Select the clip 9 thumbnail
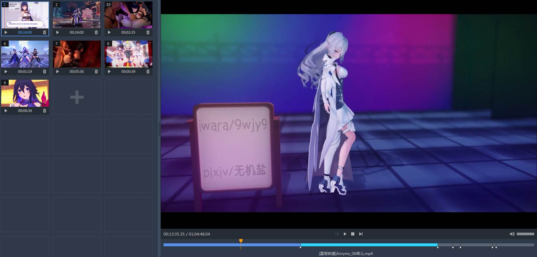Viewport: 537px width, 257px height. click(25, 93)
